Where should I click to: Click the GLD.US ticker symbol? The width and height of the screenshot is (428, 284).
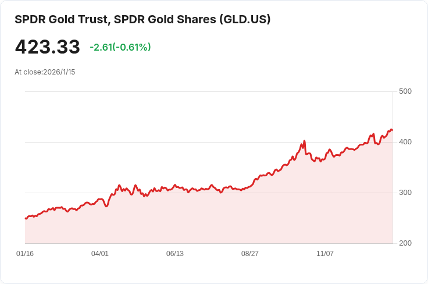(245, 19)
